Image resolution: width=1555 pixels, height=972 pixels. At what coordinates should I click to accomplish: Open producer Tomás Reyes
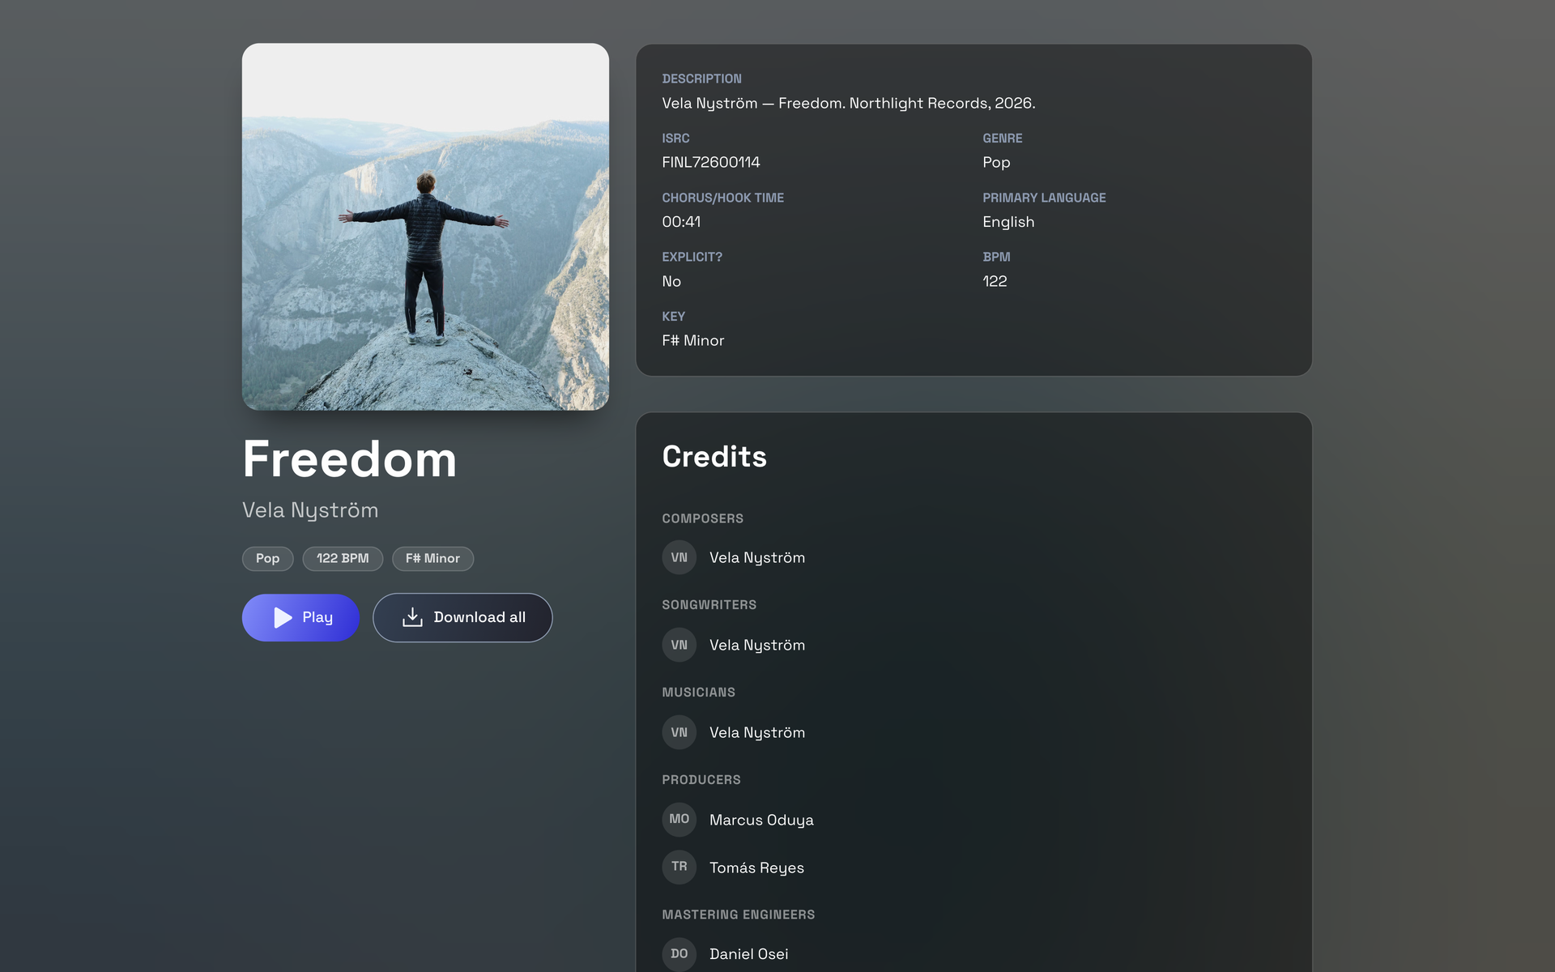tap(756, 868)
